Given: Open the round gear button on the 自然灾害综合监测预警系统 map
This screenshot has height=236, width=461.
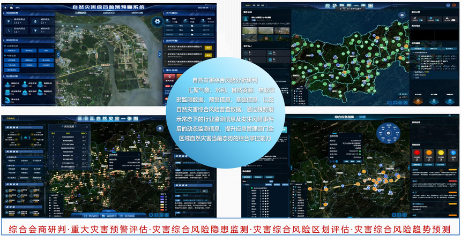Looking at the screenshot, I should tap(158, 21).
